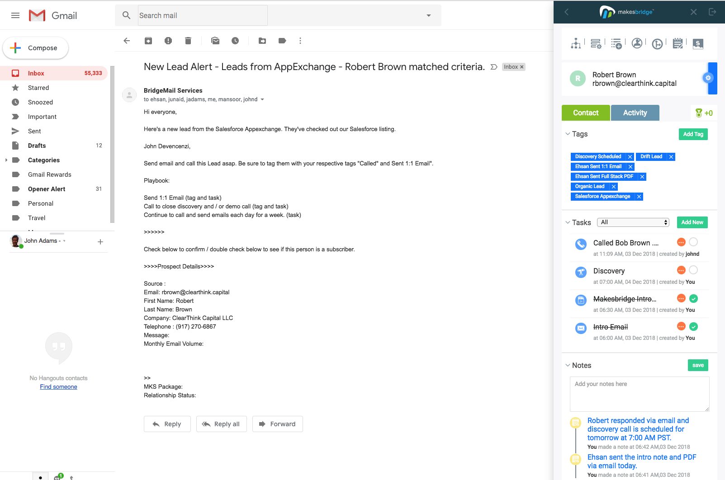Click the Forward button

(278, 424)
